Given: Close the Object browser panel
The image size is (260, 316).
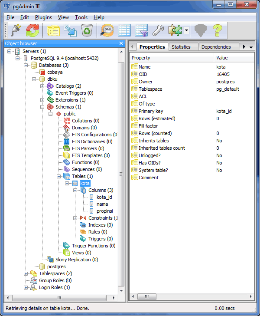Looking at the screenshot, I should (x=121, y=43).
